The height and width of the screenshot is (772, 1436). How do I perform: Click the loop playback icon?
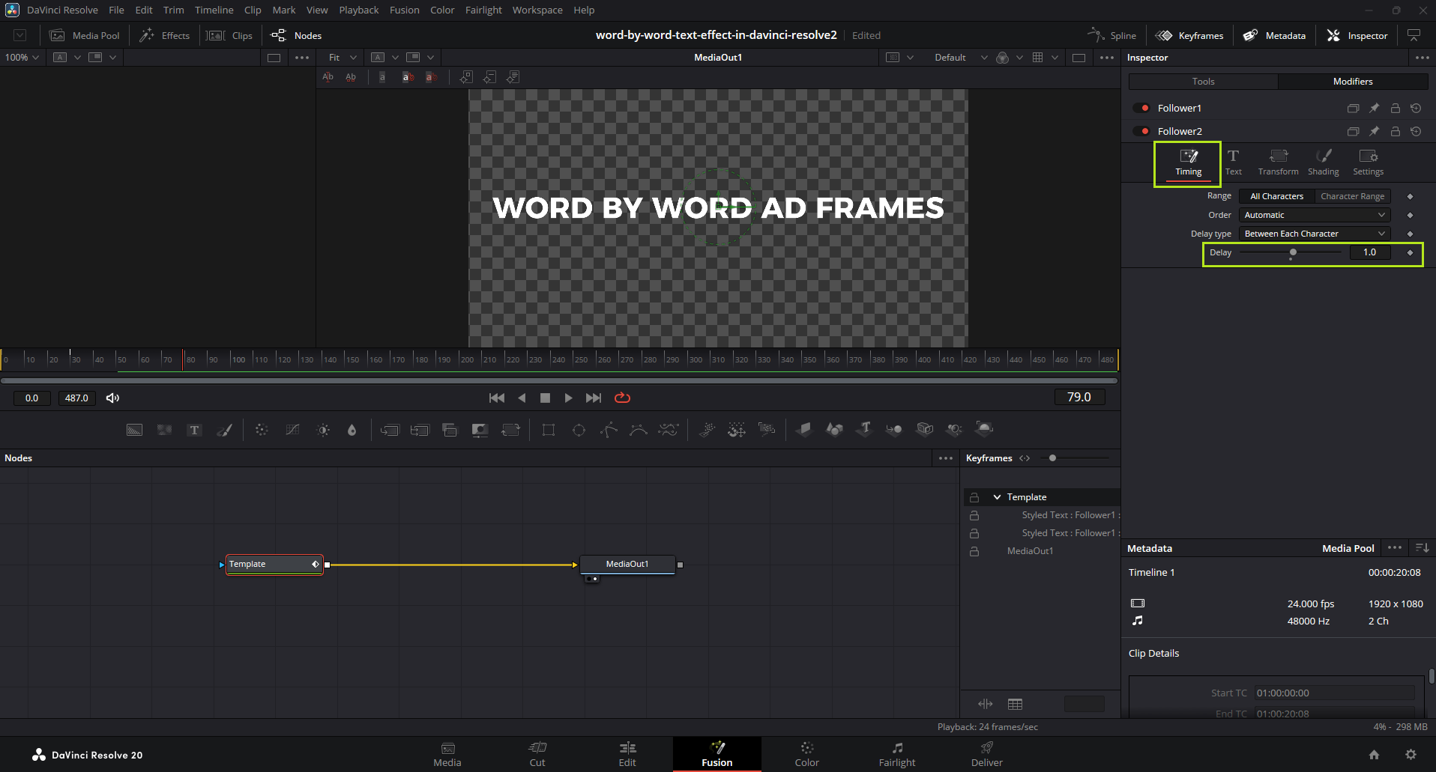point(622,398)
